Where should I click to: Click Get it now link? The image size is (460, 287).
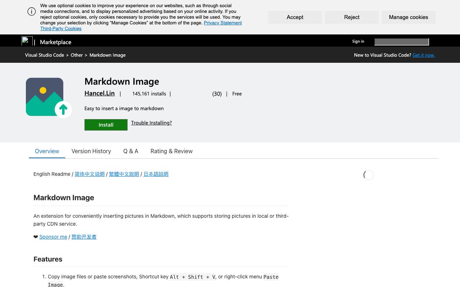pyautogui.click(x=424, y=55)
